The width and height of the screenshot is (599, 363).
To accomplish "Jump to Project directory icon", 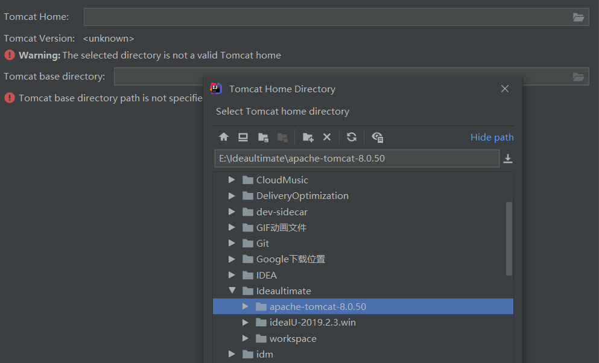I will click(263, 137).
